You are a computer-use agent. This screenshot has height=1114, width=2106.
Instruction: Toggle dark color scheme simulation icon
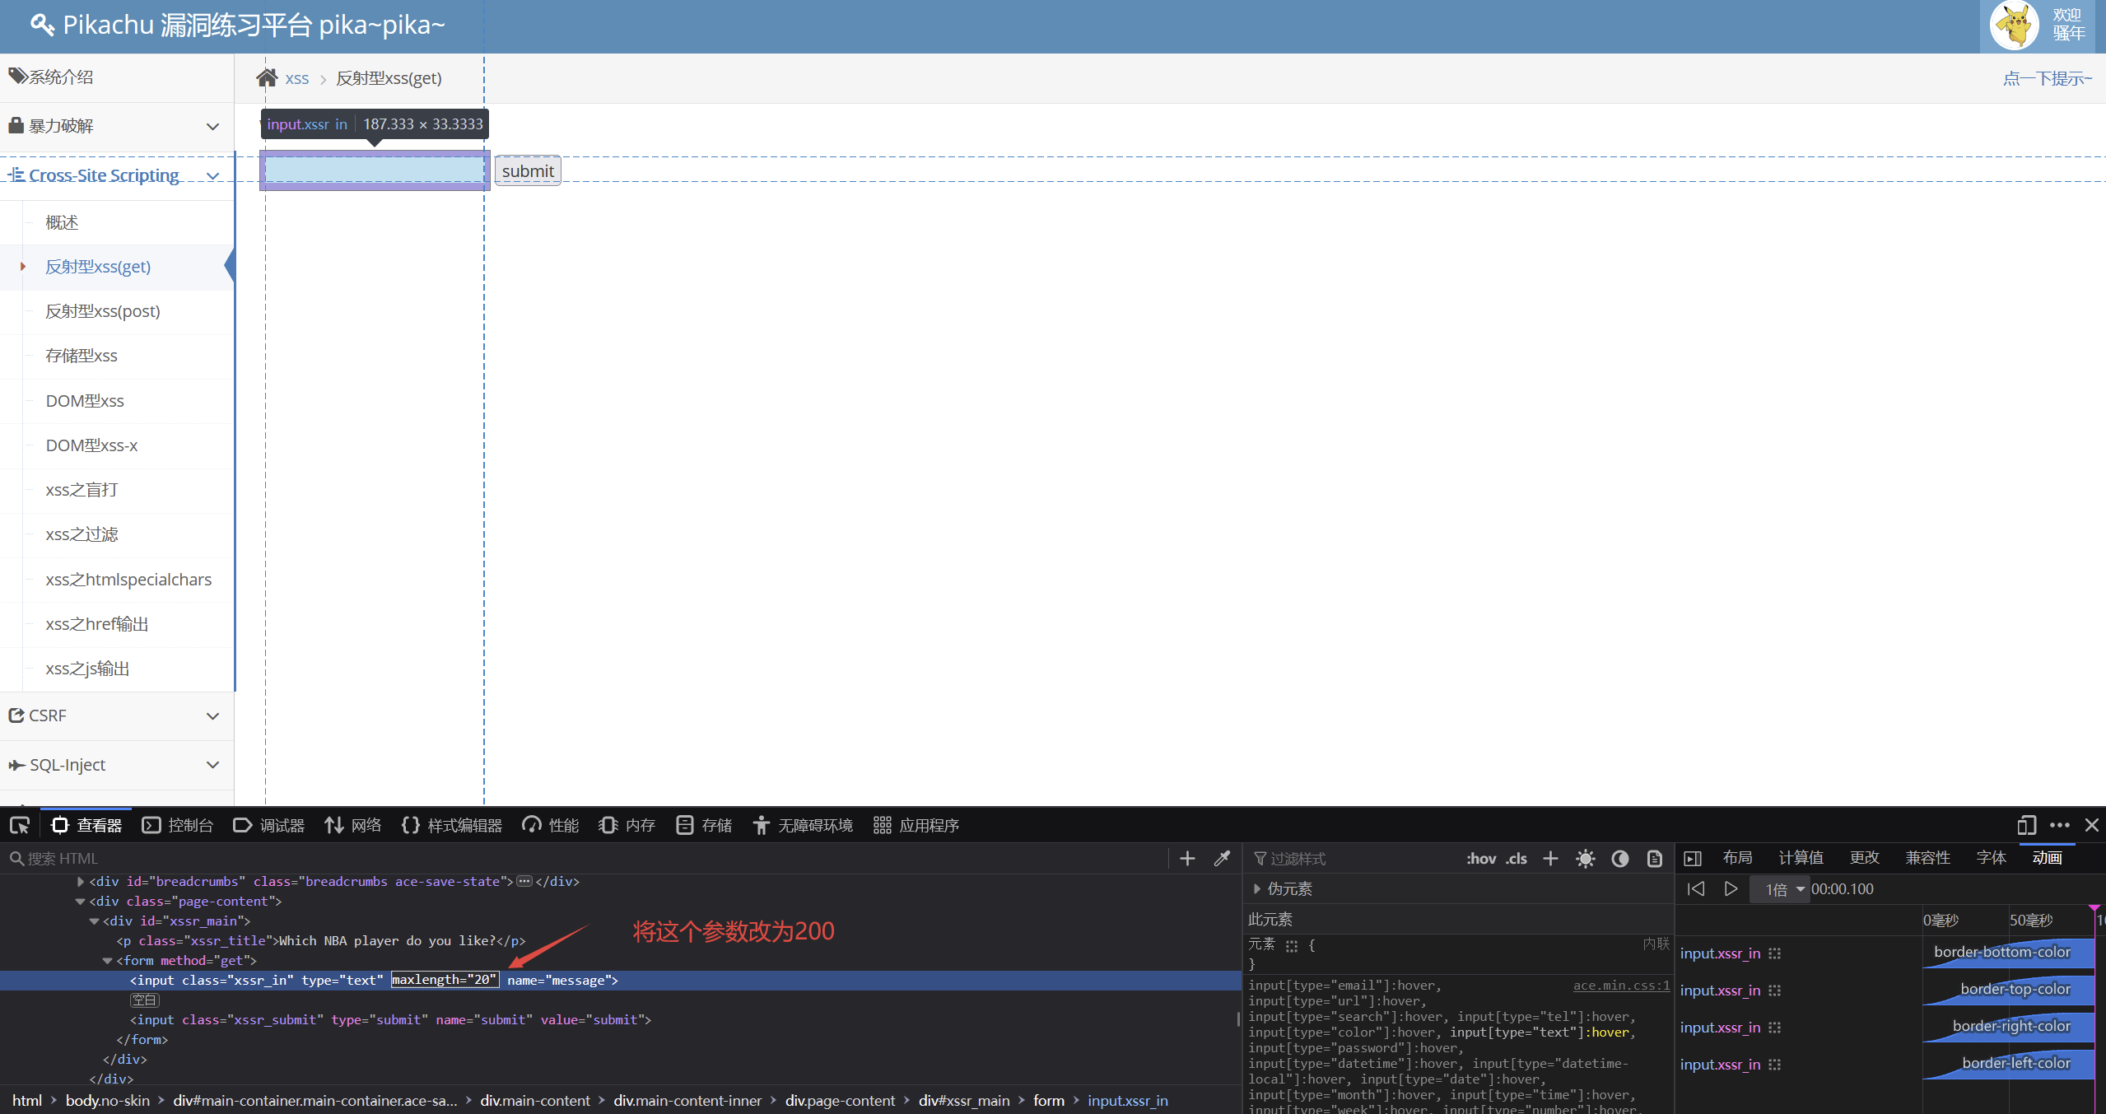[1619, 859]
